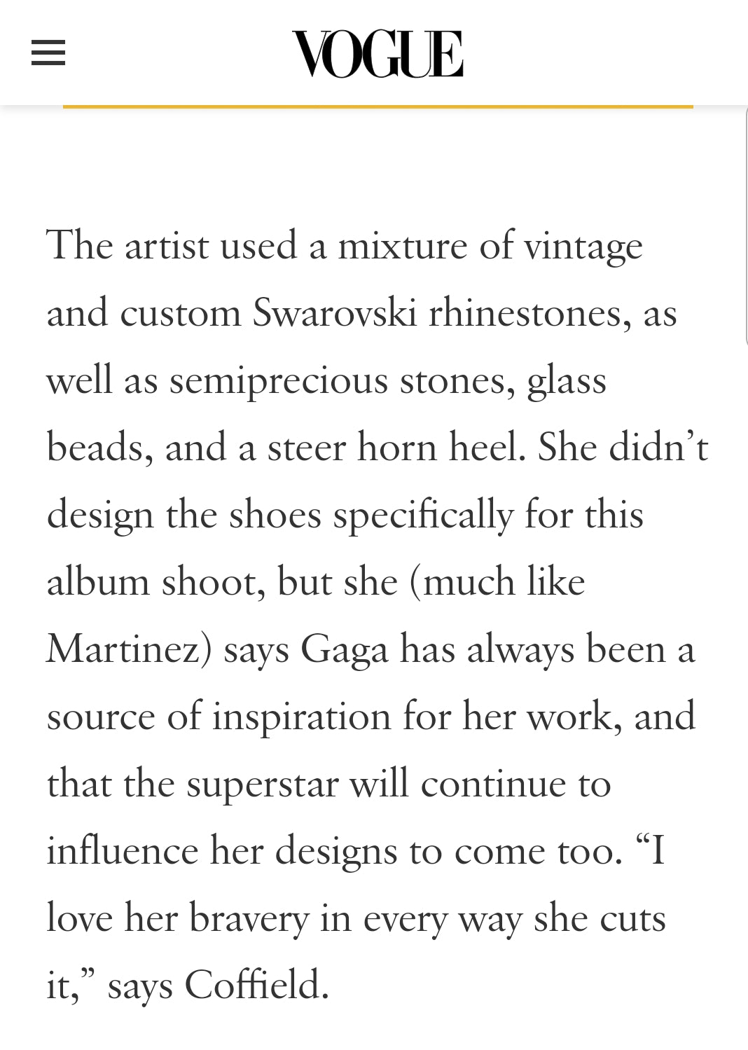Open the hamburger navigation menu
The height and width of the screenshot is (1050, 748).
[48, 53]
